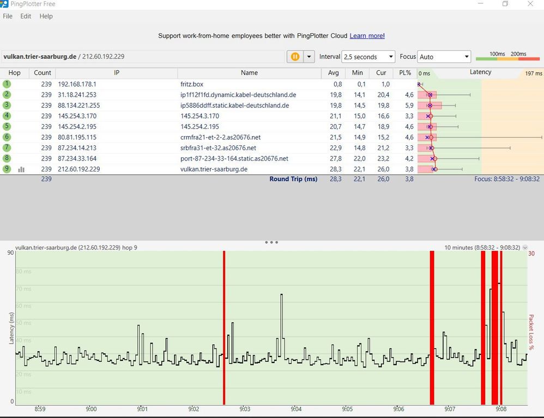Image resolution: width=544 pixels, height=418 pixels.
Task: Click the hop 9 bar graph icon
Action: (21, 169)
